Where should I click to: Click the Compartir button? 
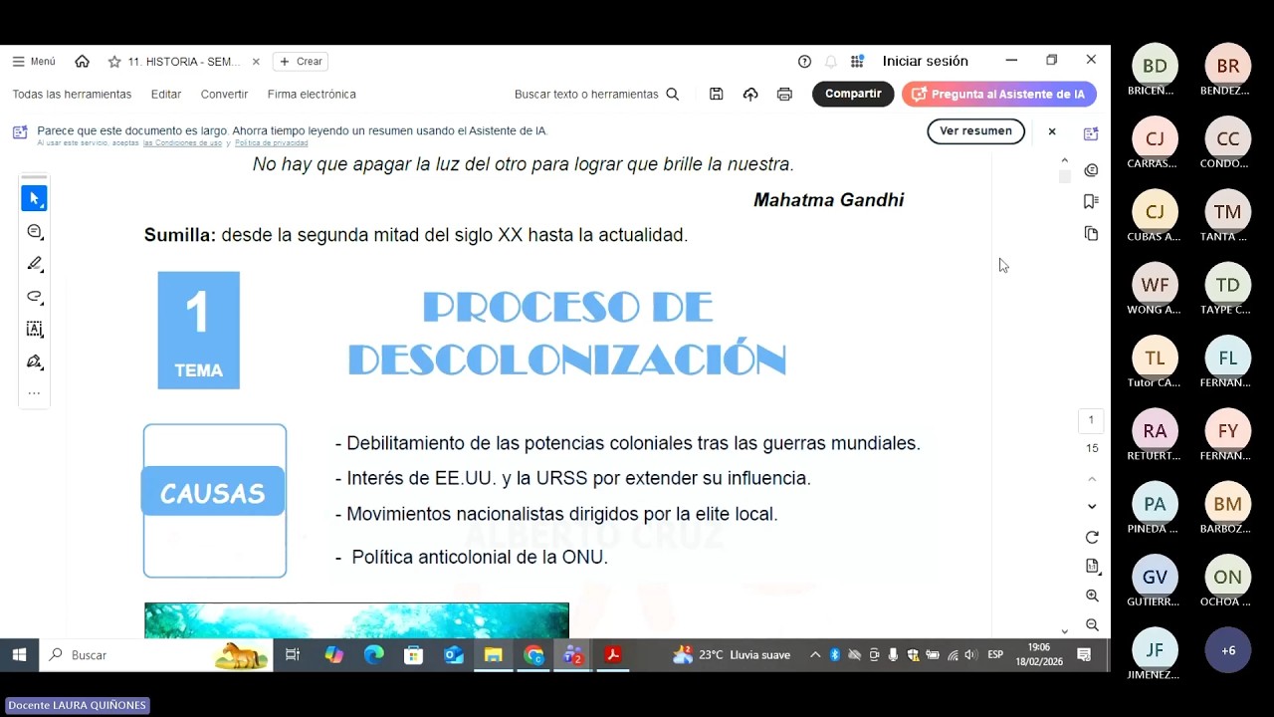[853, 95]
